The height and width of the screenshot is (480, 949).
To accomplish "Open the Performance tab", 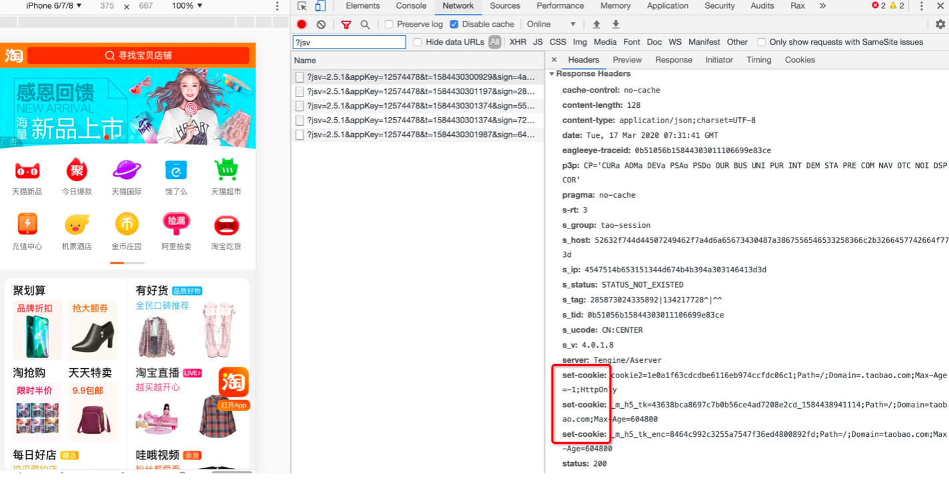I will [560, 6].
